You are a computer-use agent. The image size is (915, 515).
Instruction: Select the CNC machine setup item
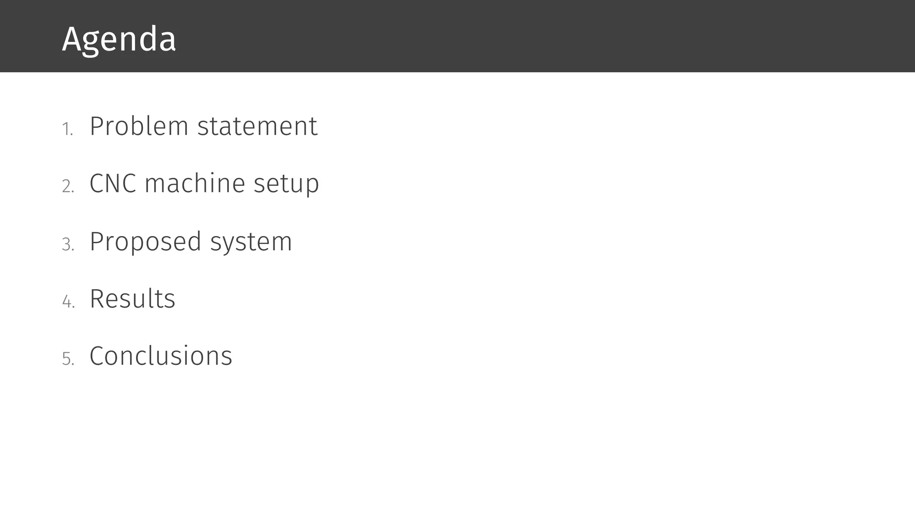[x=204, y=184]
